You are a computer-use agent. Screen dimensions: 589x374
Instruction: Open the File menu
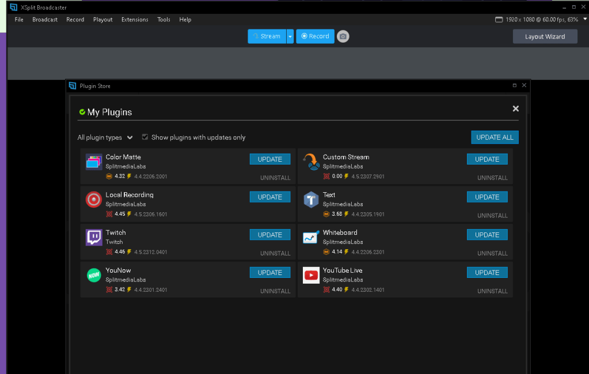point(19,20)
